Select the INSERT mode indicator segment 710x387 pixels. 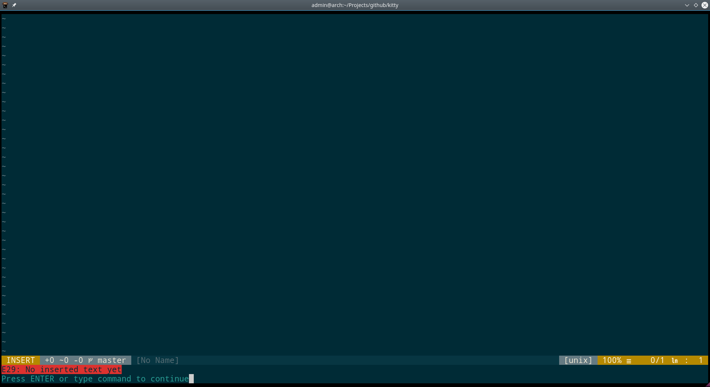[20, 360]
